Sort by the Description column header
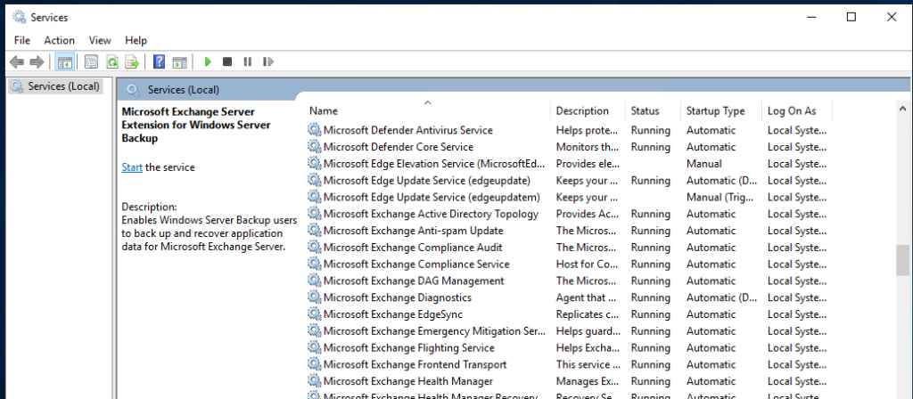Viewport: 913px width, 399px height. 588,110
